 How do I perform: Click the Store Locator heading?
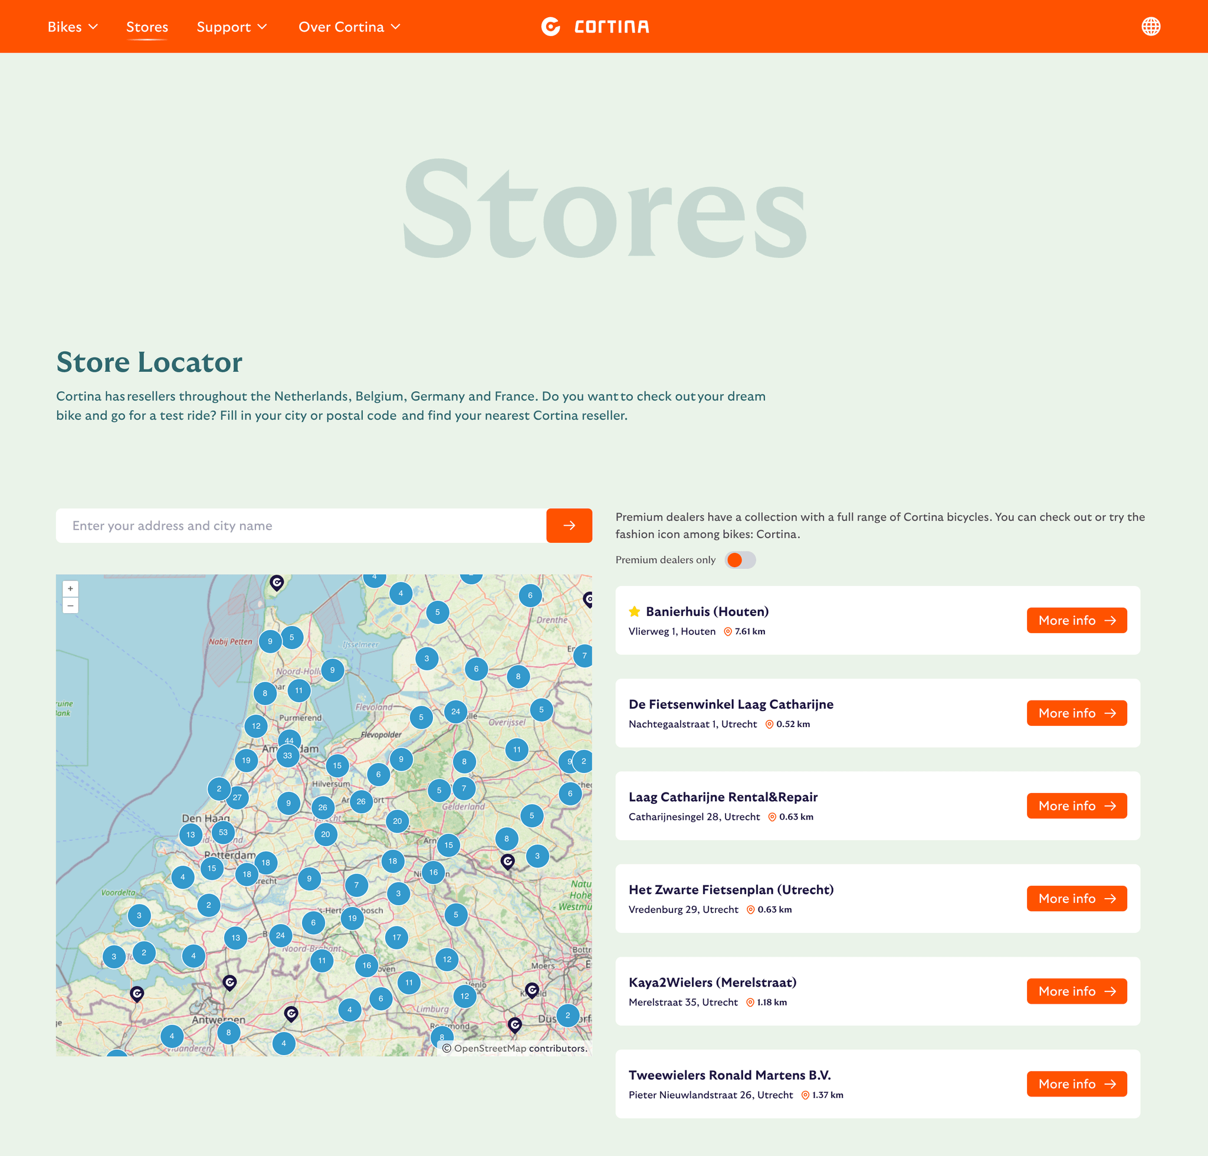pos(149,362)
